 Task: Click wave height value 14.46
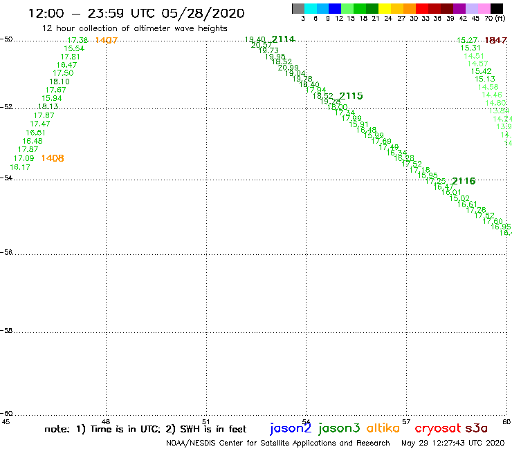492,95
